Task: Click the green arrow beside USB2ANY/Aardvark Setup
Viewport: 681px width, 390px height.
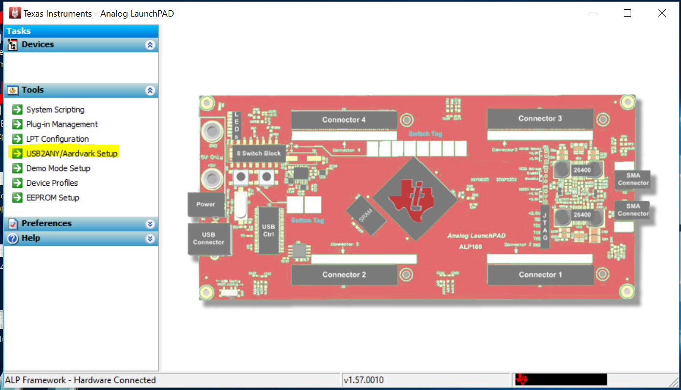Action: (x=18, y=153)
